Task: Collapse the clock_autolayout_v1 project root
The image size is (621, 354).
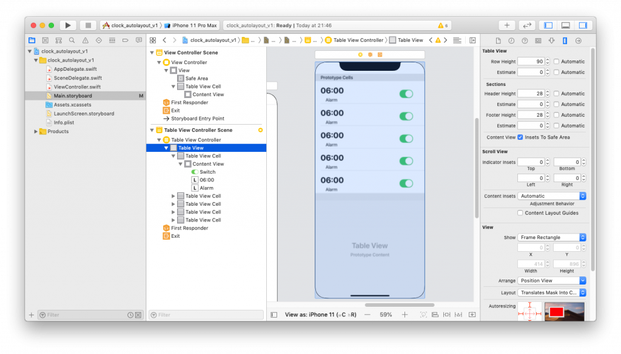Action: tap(30, 51)
